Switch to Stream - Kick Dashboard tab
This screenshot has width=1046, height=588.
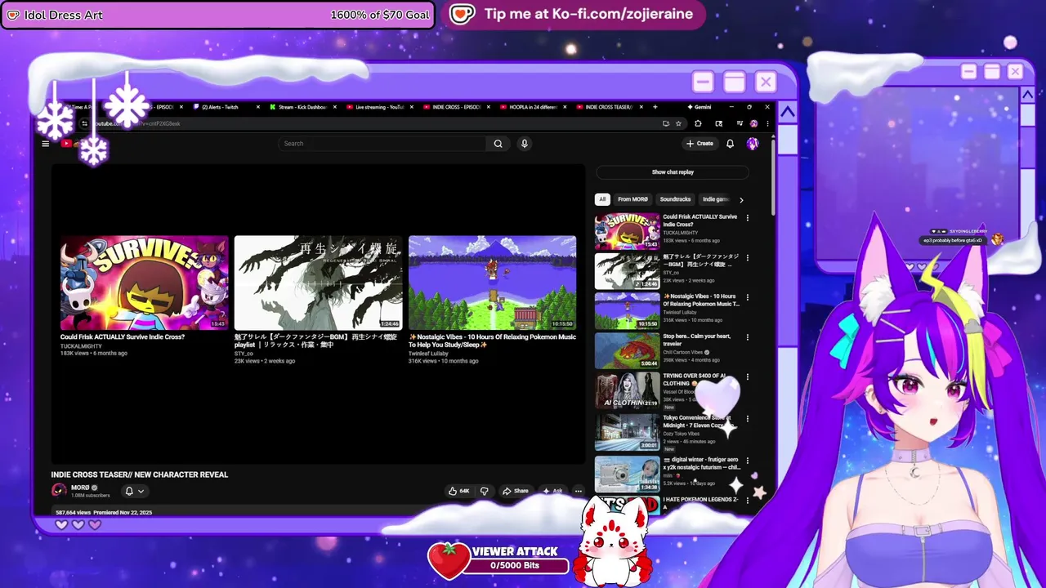click(x=302, y=107)
